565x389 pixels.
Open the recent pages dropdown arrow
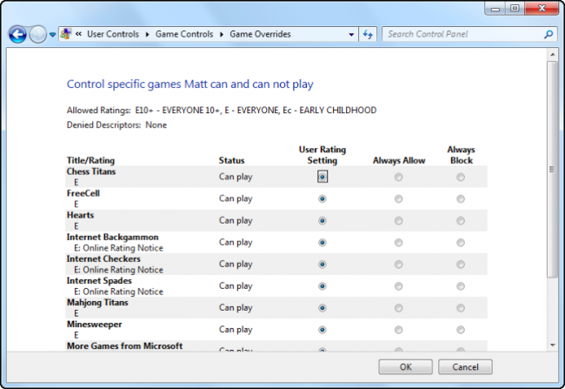(53, 35)
